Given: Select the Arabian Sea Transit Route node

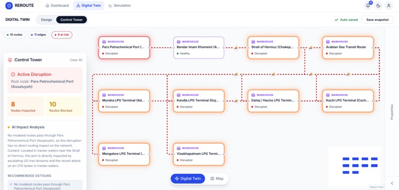Looking at the screenshot, I should pos(348,47).
